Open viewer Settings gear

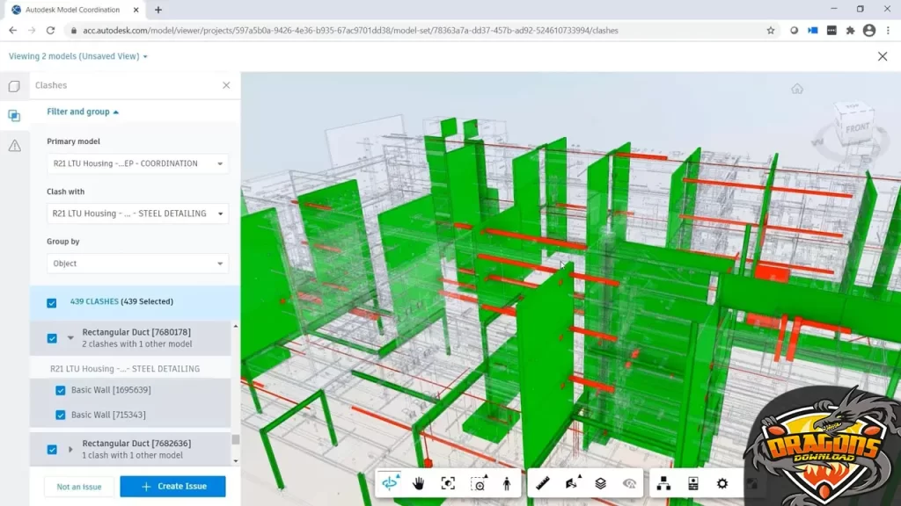coord(722,482)
